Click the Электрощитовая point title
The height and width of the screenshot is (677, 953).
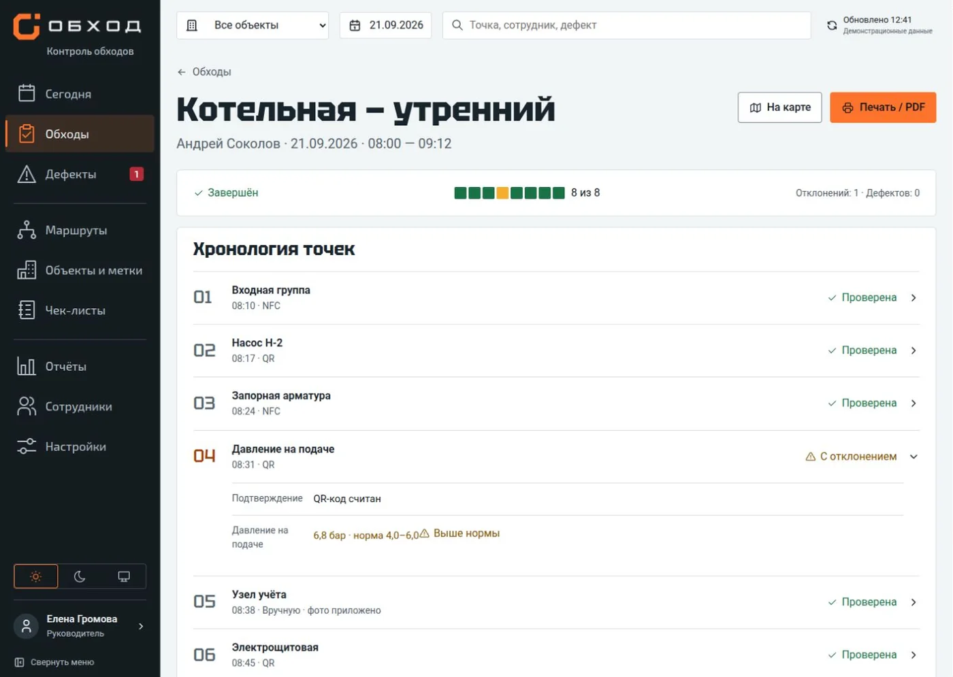275,647
